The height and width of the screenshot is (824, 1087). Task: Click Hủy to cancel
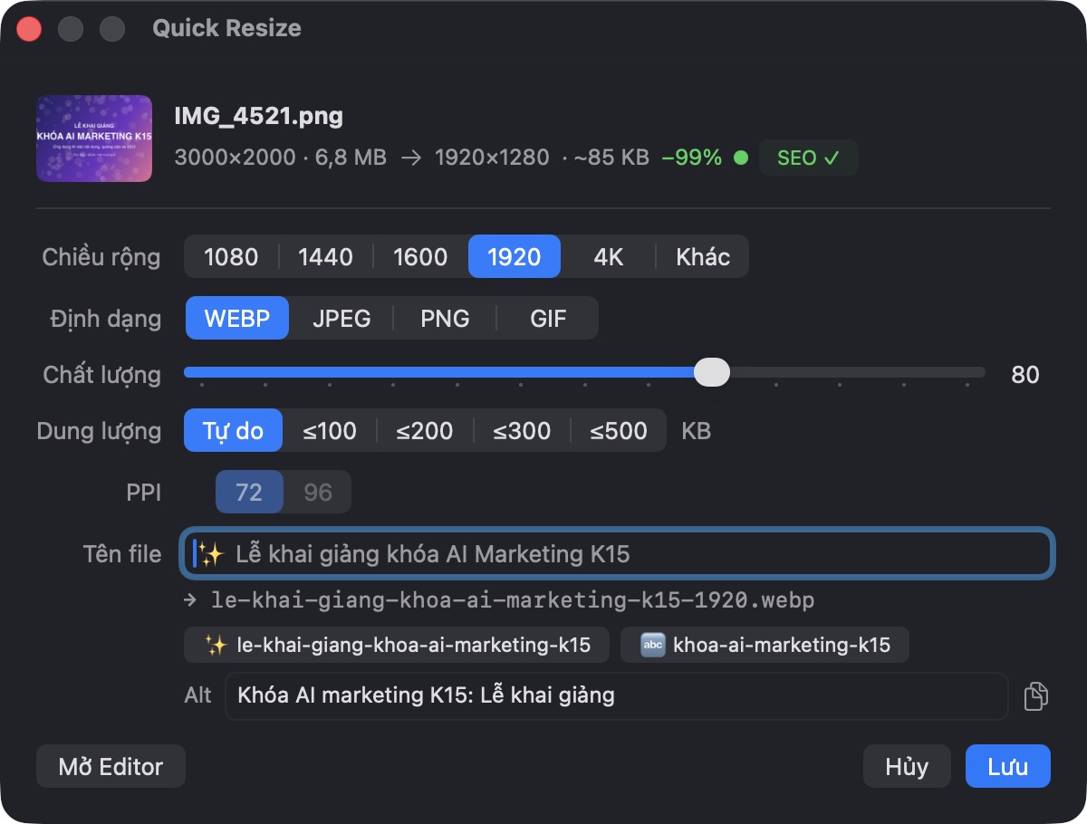(907, 767)
